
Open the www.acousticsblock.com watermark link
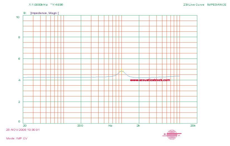coord(150,80)
